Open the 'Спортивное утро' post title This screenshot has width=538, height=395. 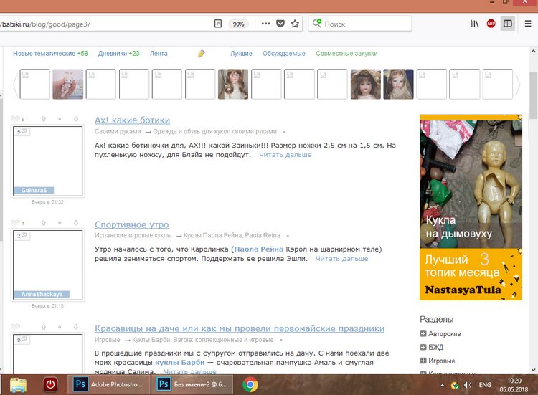click(x=131, y=224)
